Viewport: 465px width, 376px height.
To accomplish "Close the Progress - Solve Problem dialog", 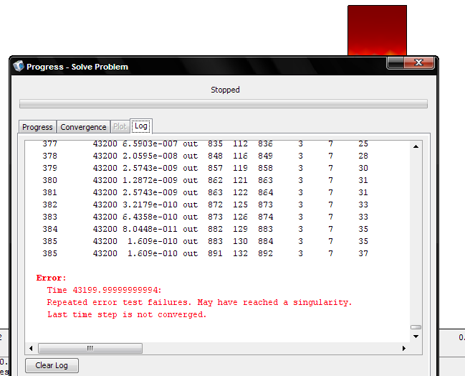I will tap(419, 65).
